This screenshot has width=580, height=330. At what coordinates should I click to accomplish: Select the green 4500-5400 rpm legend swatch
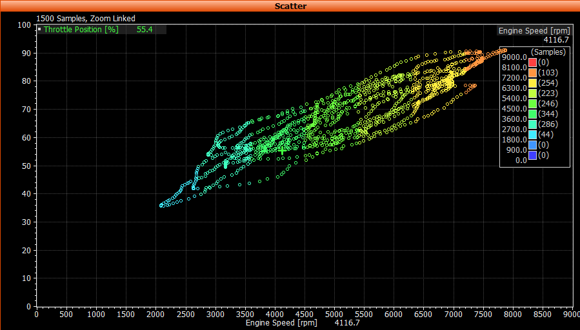tap(533, 104)
